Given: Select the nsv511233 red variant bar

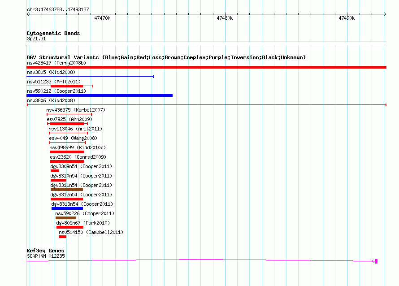Looking at the screenshot, I should (x=67, y=86).
